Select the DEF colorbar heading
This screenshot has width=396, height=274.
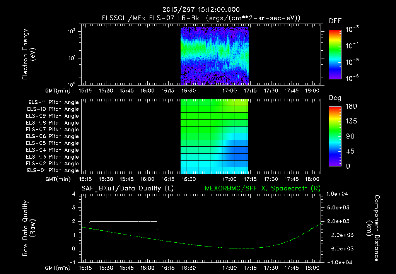click(x=335, y=21)
